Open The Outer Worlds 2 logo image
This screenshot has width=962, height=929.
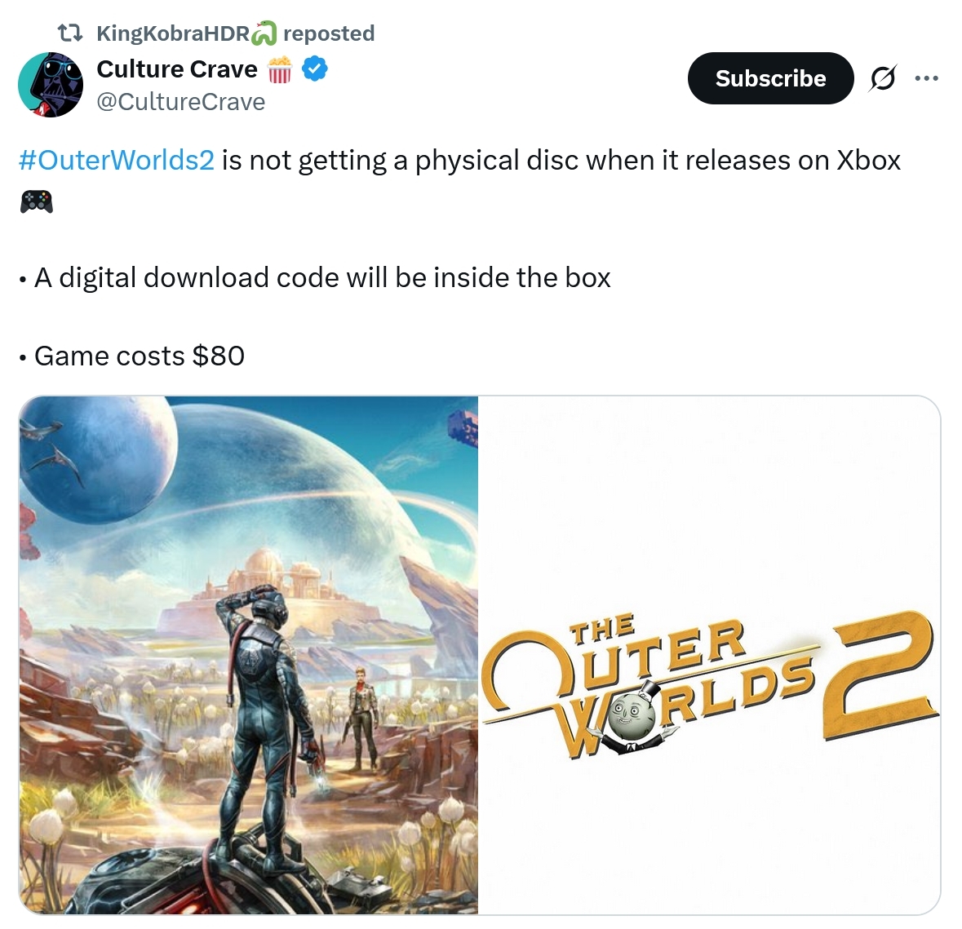tap(709, 655)
